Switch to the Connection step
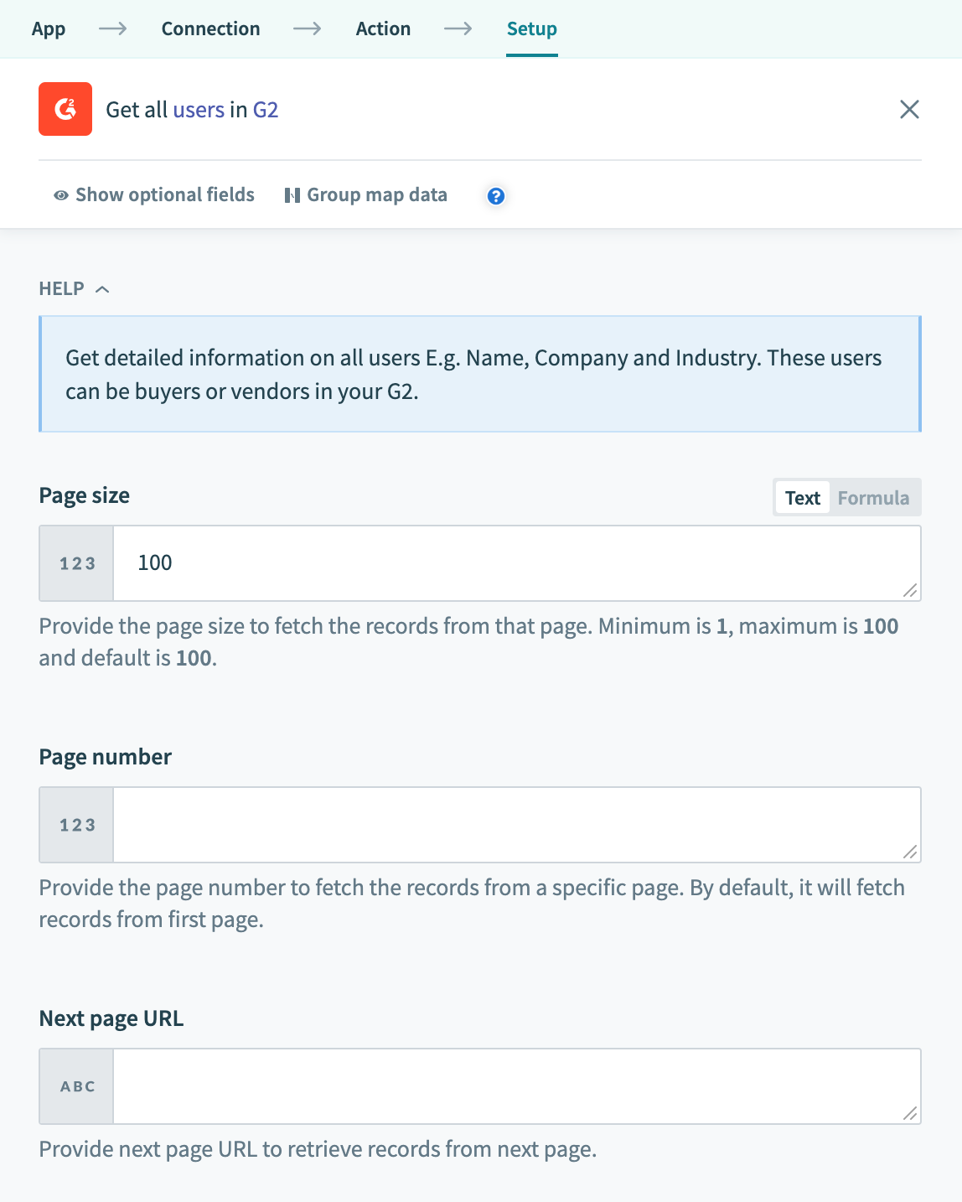 210,28
